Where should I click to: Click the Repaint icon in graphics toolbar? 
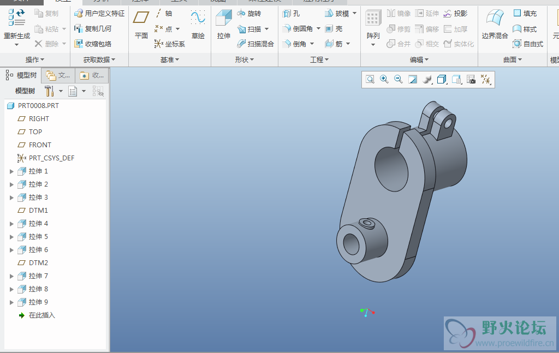tap(413, 80)
